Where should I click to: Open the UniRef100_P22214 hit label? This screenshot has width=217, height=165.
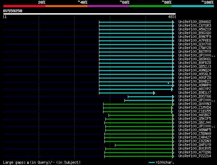pos(195,156)
